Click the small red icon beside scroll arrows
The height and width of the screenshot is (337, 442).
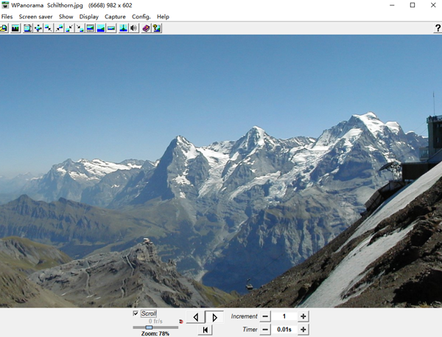181,322
